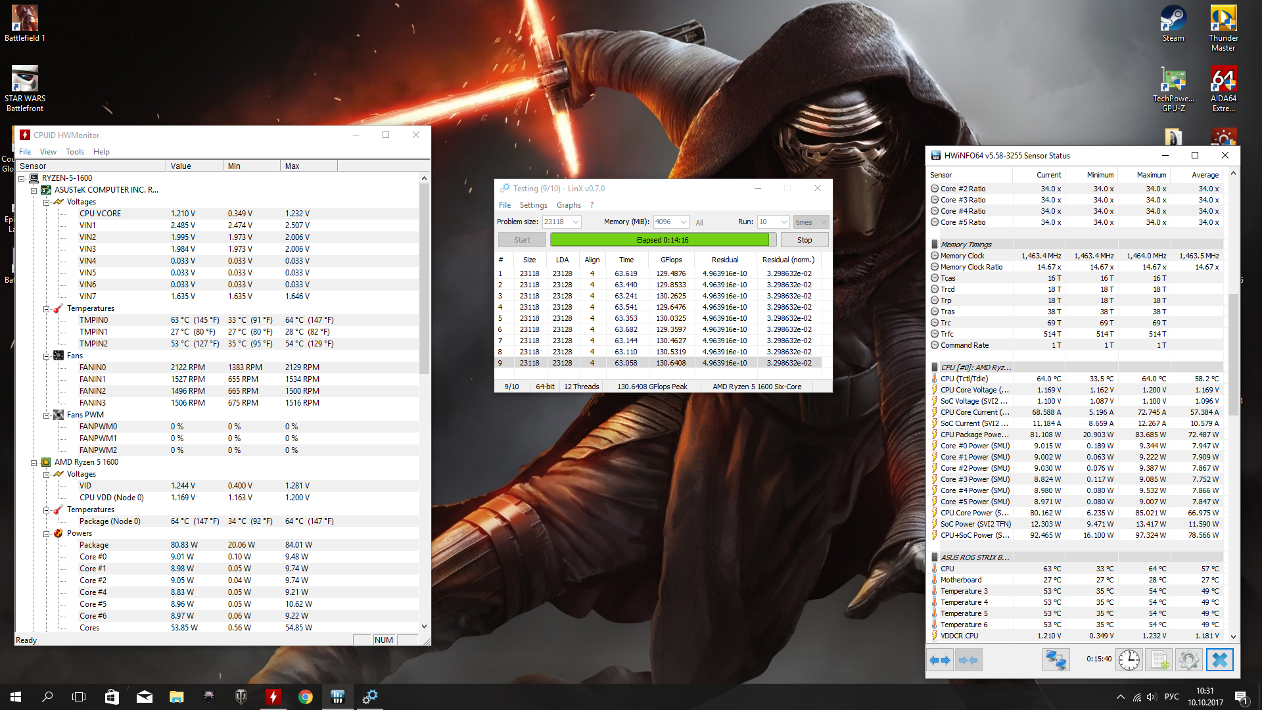Open the Run count dropdown in LinX
The width and height of the screenshot is (1262, 710).
click(x=783, y=222)
